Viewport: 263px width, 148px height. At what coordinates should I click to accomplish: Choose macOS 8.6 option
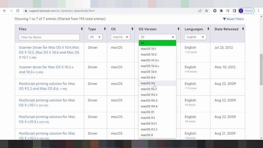pos(157,78)
